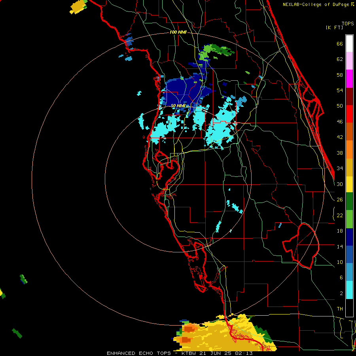
Task: Click the dark green 26 kft legend swatch
Action: [x=349, y=201]
